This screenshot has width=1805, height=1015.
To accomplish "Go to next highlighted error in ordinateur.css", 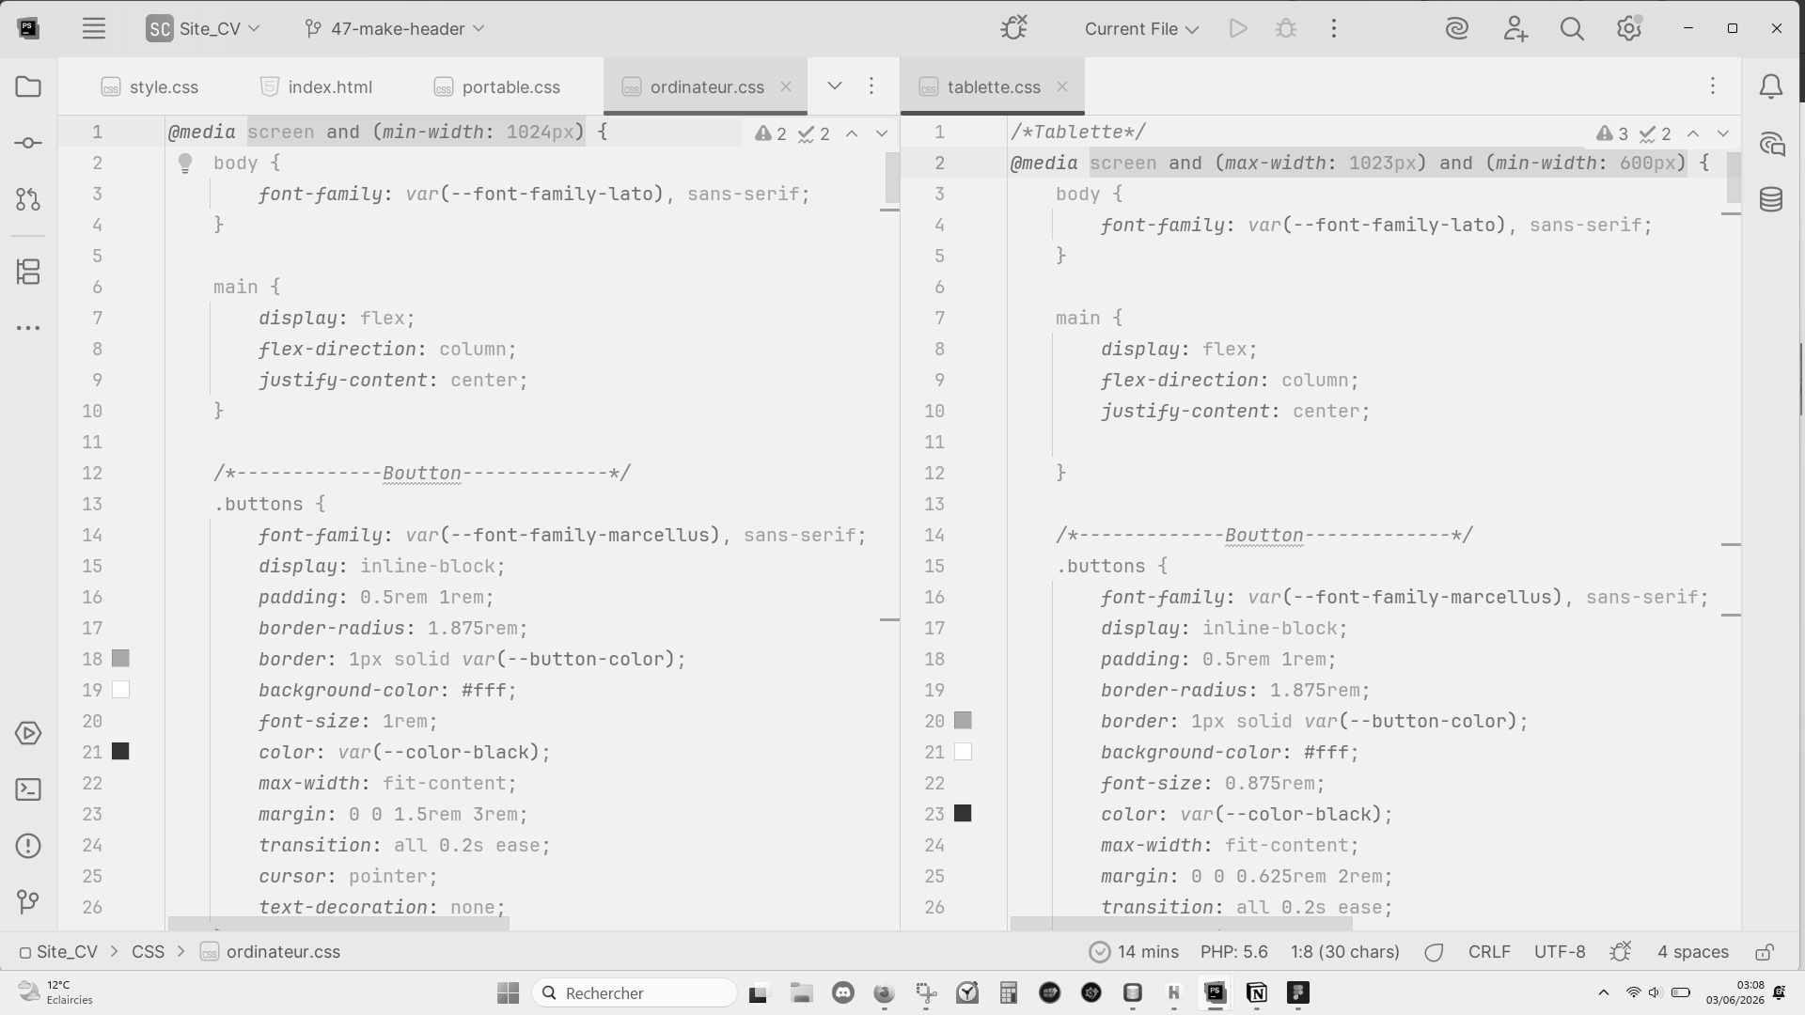I will coord(882,133).
